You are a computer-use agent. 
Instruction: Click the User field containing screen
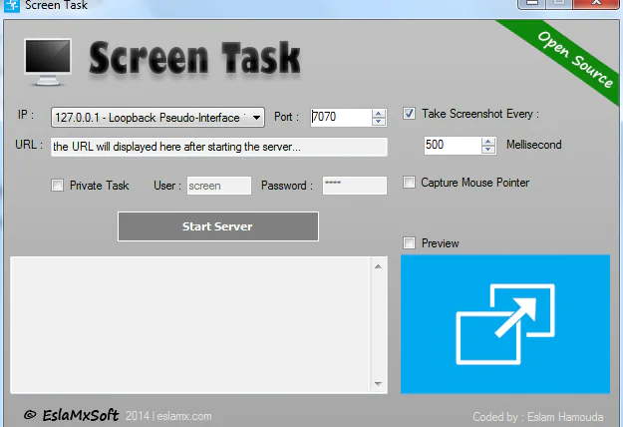pyautogui.click(x=219, y=186)
